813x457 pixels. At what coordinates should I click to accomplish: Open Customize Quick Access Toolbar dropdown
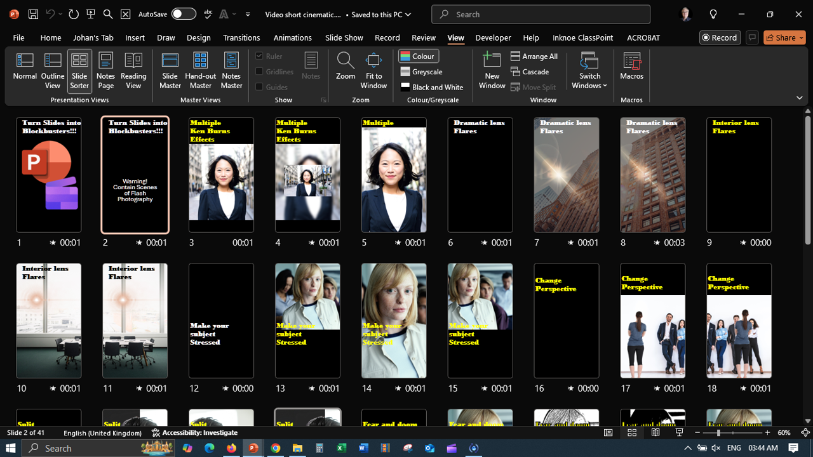pos(248,14)
